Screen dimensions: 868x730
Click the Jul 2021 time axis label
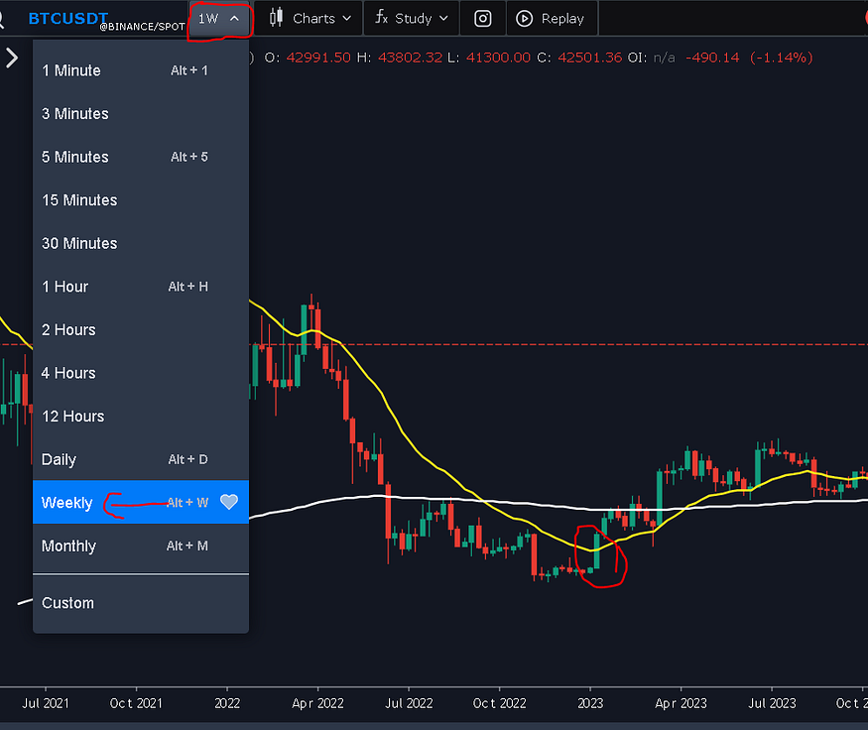(46, 703)
